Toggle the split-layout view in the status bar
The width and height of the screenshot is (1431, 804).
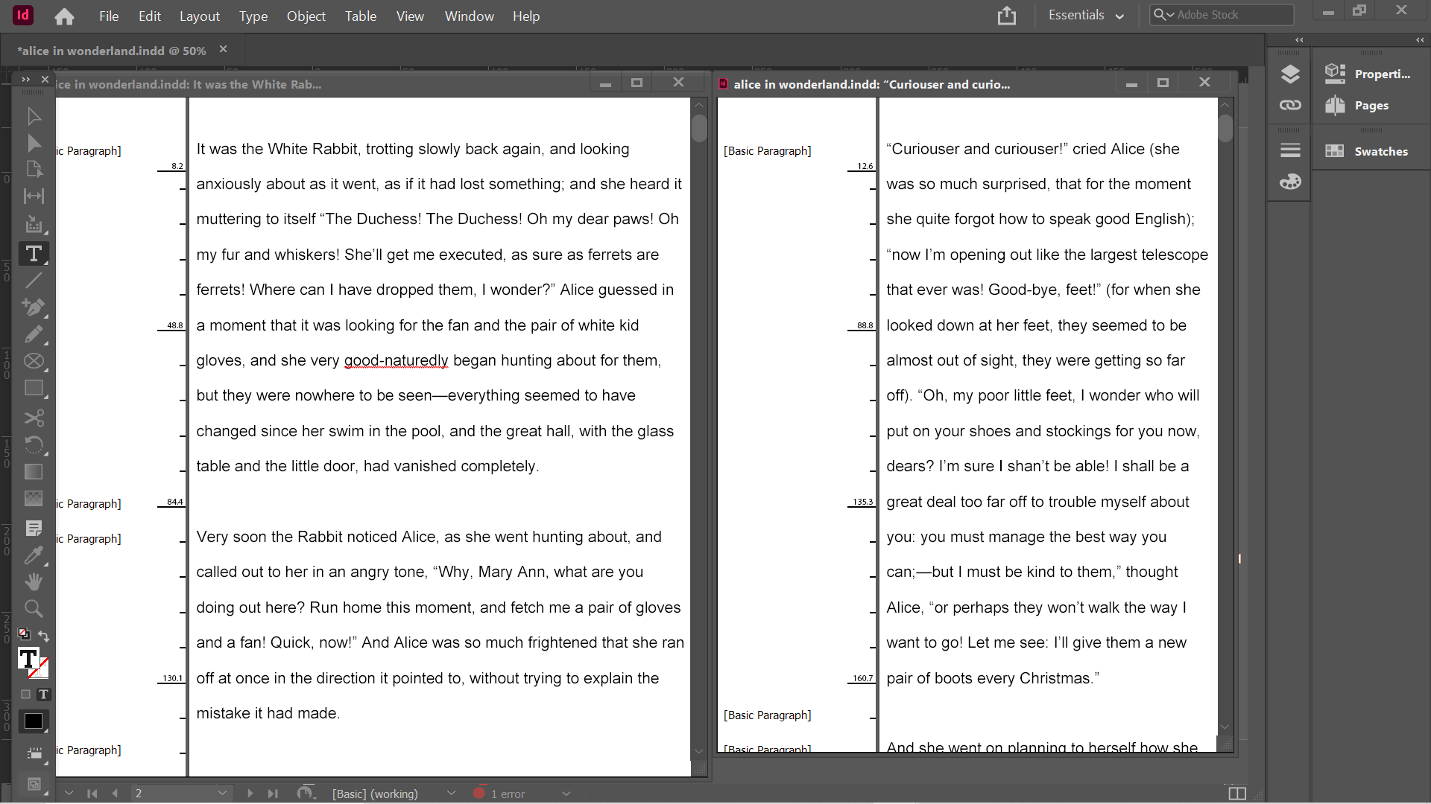[x=1237, y=794]
